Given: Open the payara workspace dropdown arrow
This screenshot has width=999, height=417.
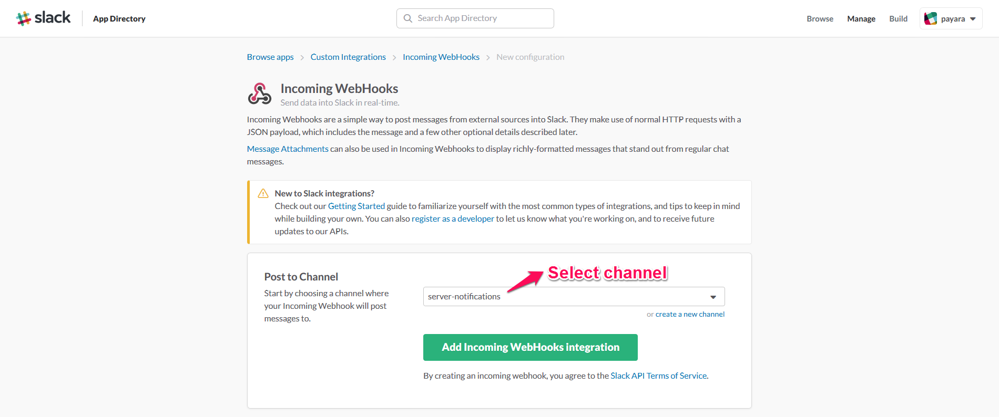Looking at the screenshot, I should [x=973, y=19].
